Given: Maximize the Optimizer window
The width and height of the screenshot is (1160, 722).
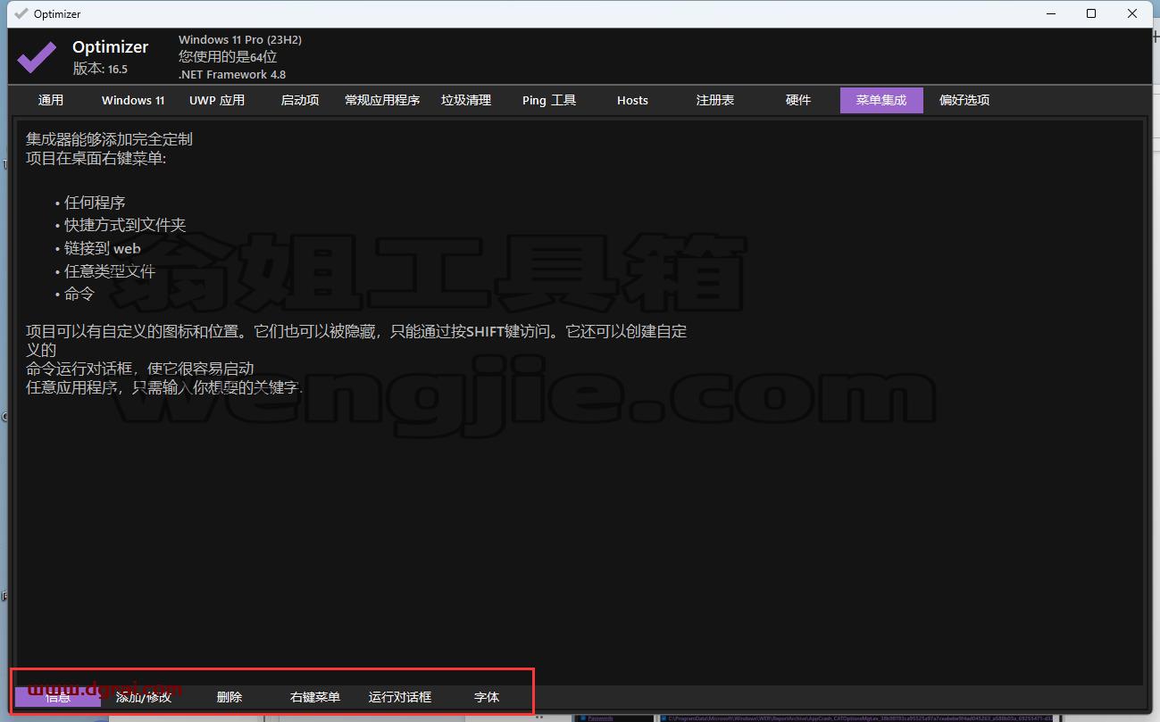Looking at the screenshot, I should click(1091, 13).
